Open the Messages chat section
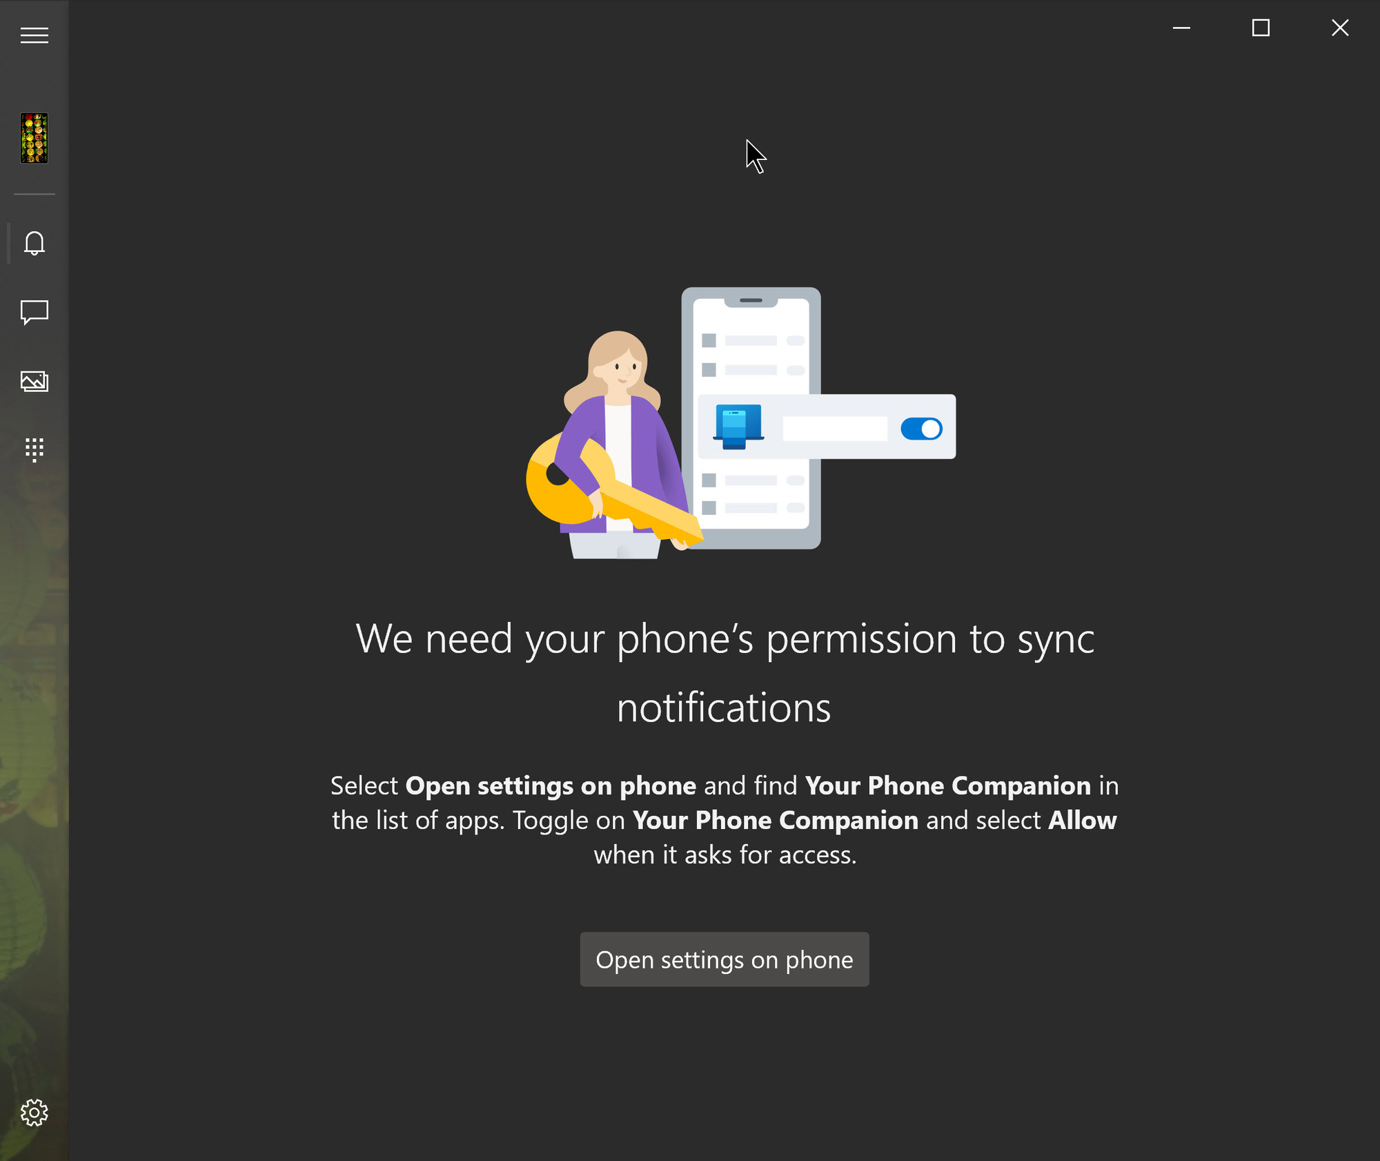 click(x=34, y=312)
